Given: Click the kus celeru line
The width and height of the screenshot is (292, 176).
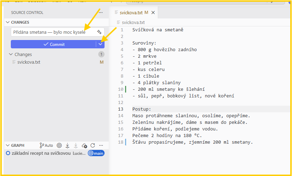Looking at the screenshot, I should (148, 70).
